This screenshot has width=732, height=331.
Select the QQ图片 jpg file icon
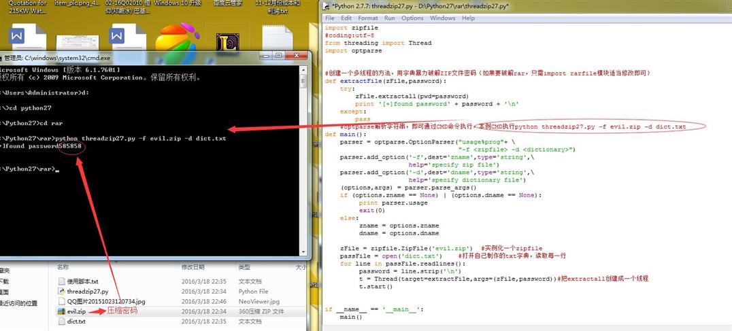click(x=62, y=301)
